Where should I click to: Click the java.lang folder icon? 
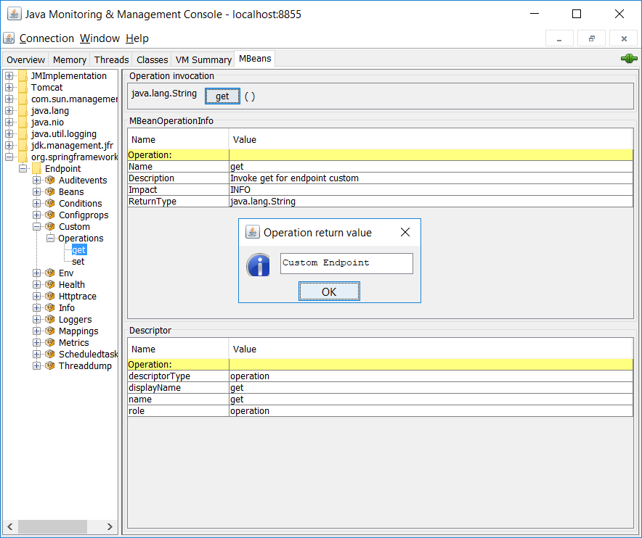(x=23, y=111)
